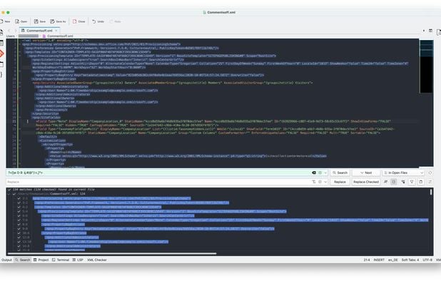Uncheck the Commentsoff.xml file results checkbox
Viewport: 441px width, 281px height.
pyautogui.click(x=14, y=194)
